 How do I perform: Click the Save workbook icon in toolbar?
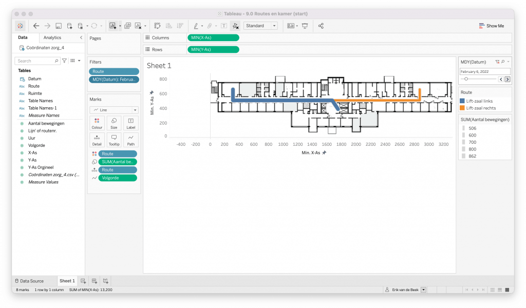[59, 26]
